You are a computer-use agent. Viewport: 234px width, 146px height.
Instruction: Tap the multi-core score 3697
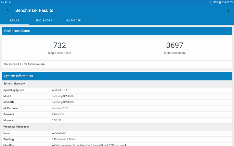(x=175, y=45)
